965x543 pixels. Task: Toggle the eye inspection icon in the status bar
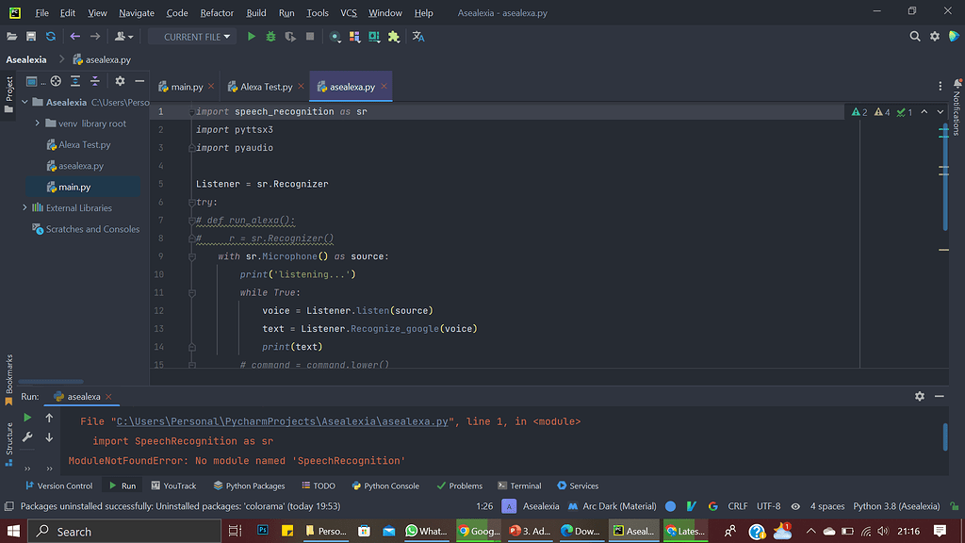[x=795, y=506]
